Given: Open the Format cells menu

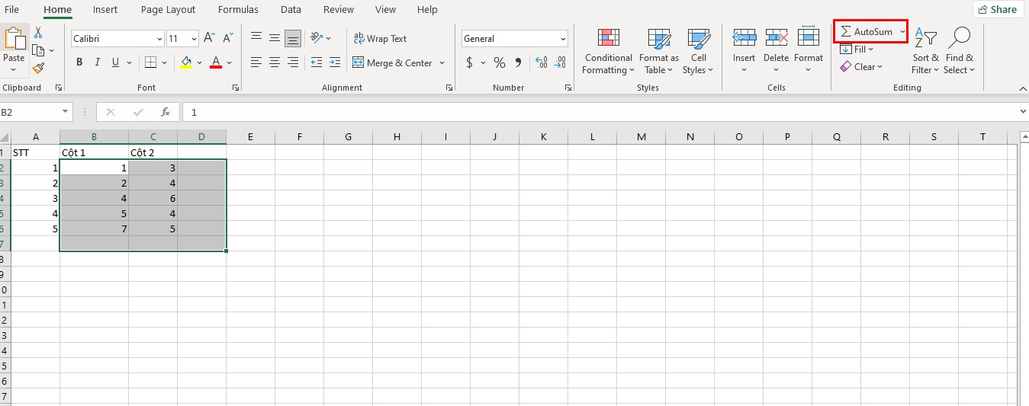Looking at the screenshot, I should pos(809,51).
